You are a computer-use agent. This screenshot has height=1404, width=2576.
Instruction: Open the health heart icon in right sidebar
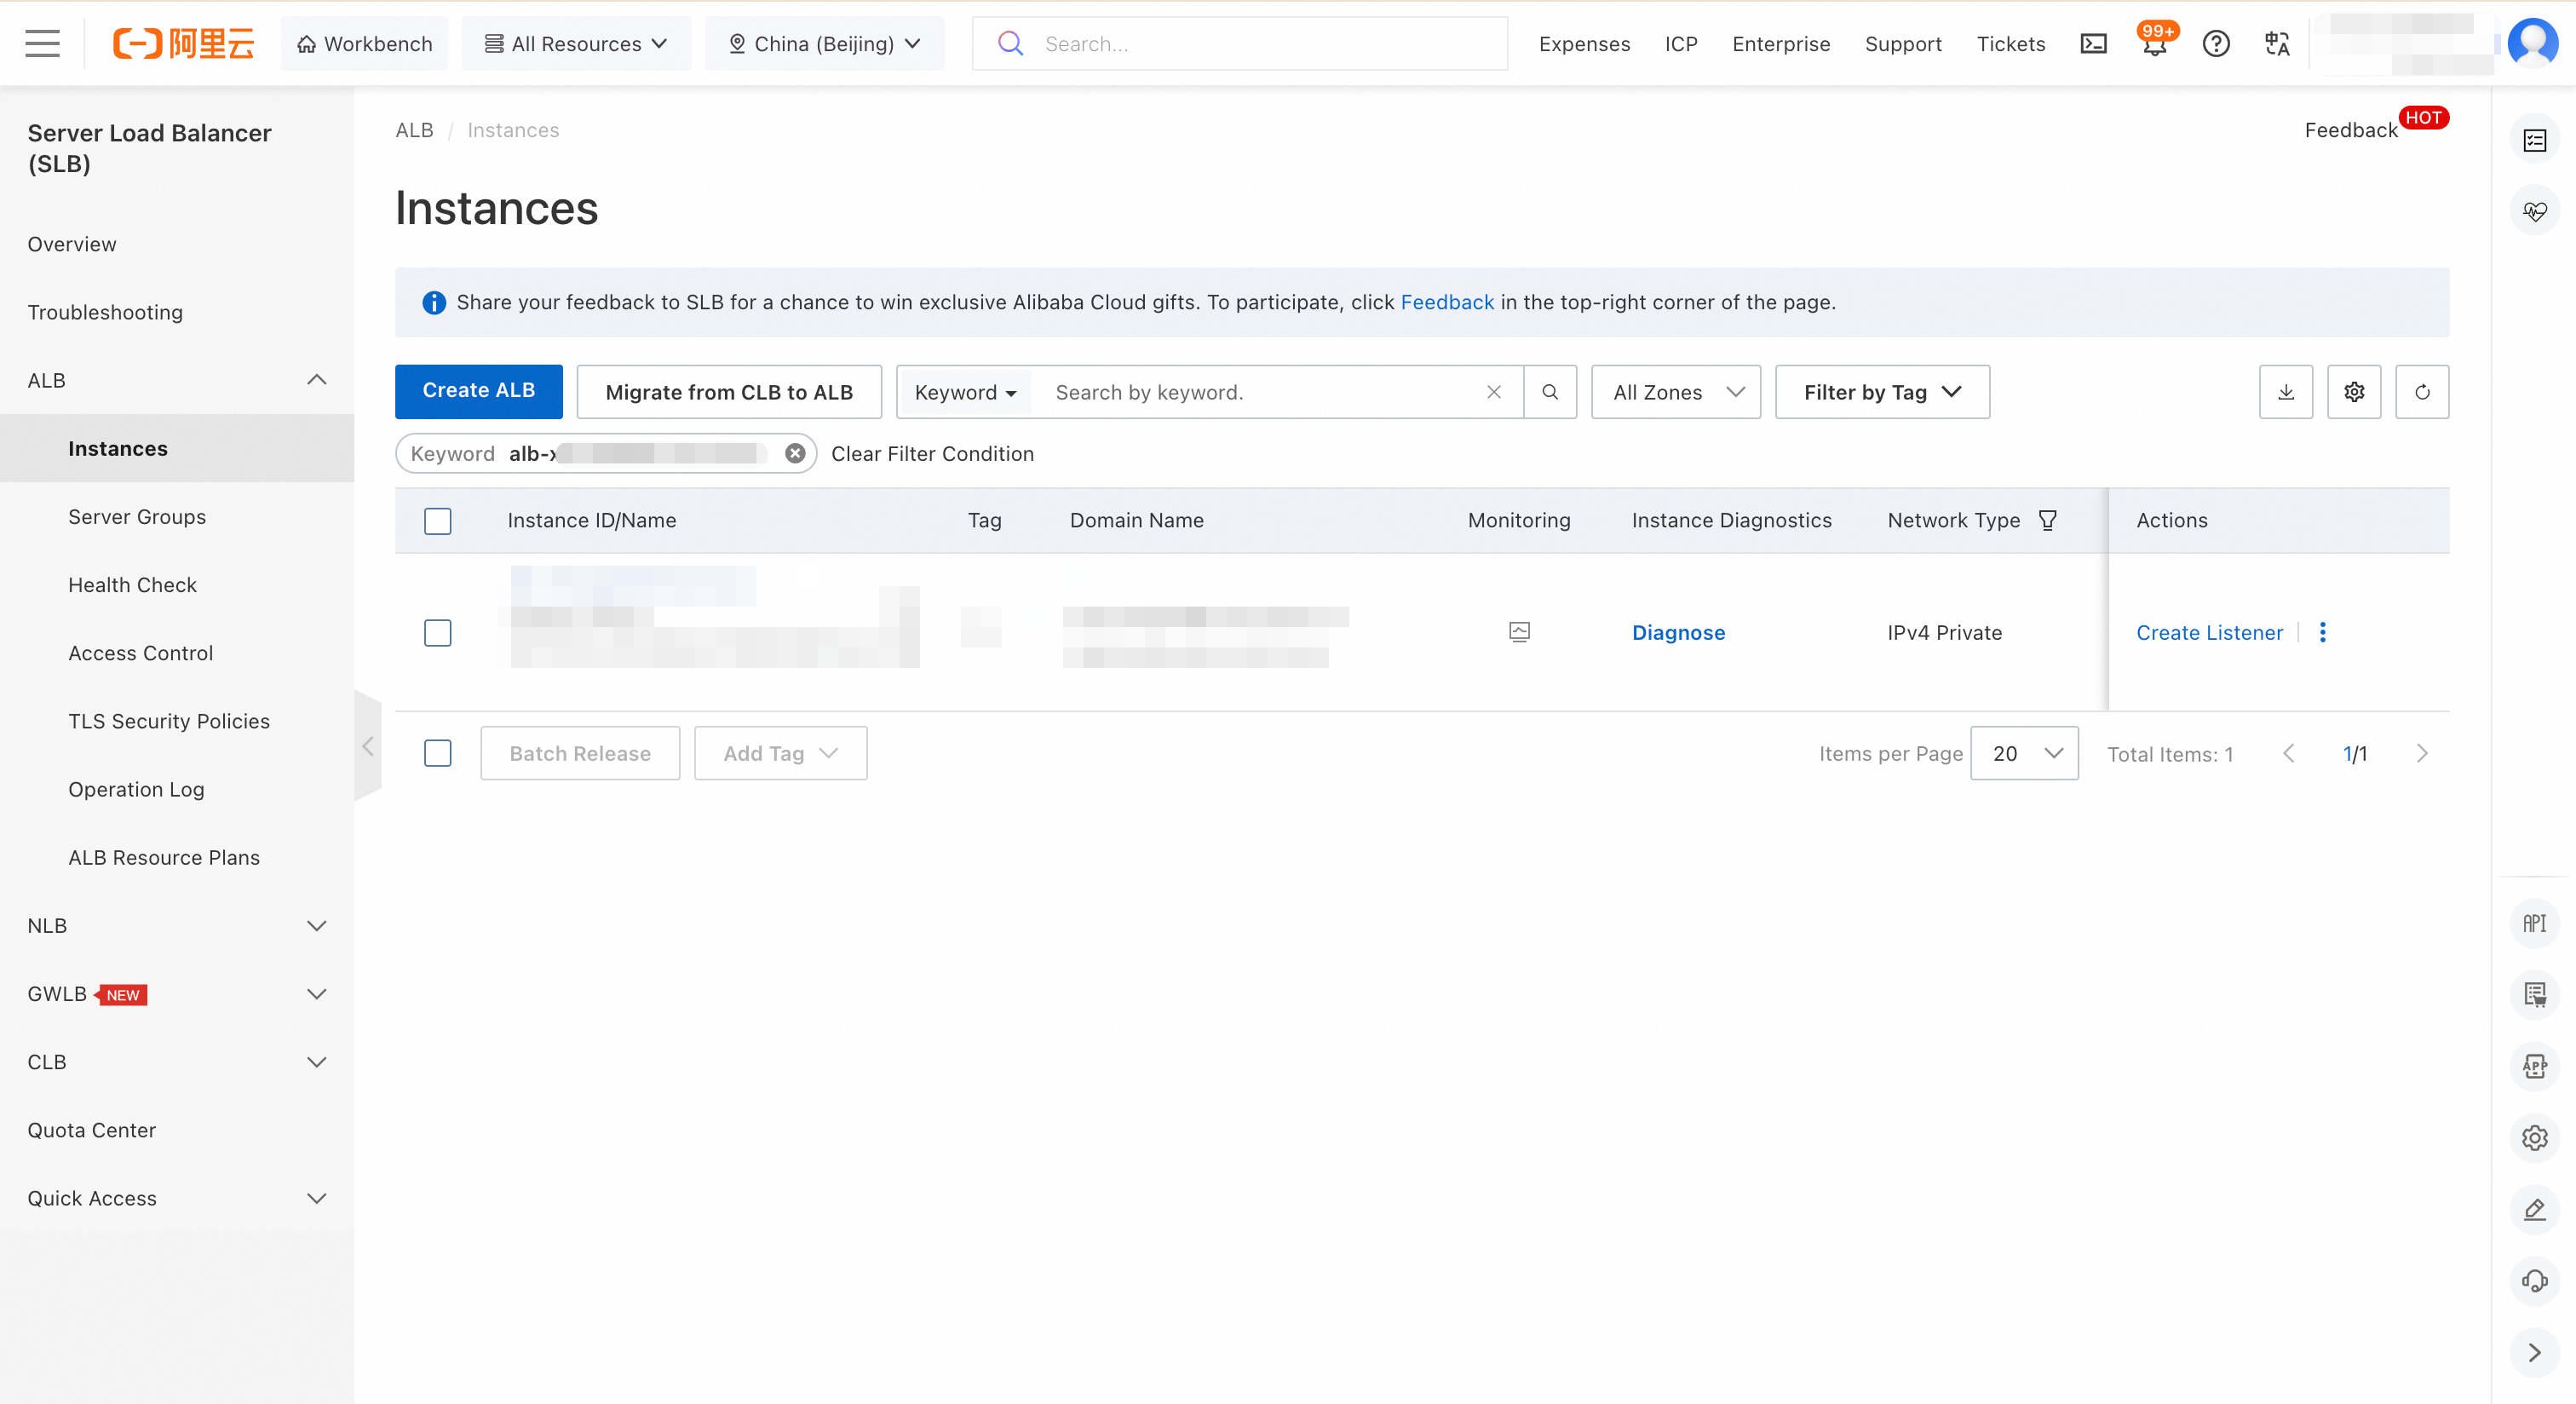coord(2535,211)
